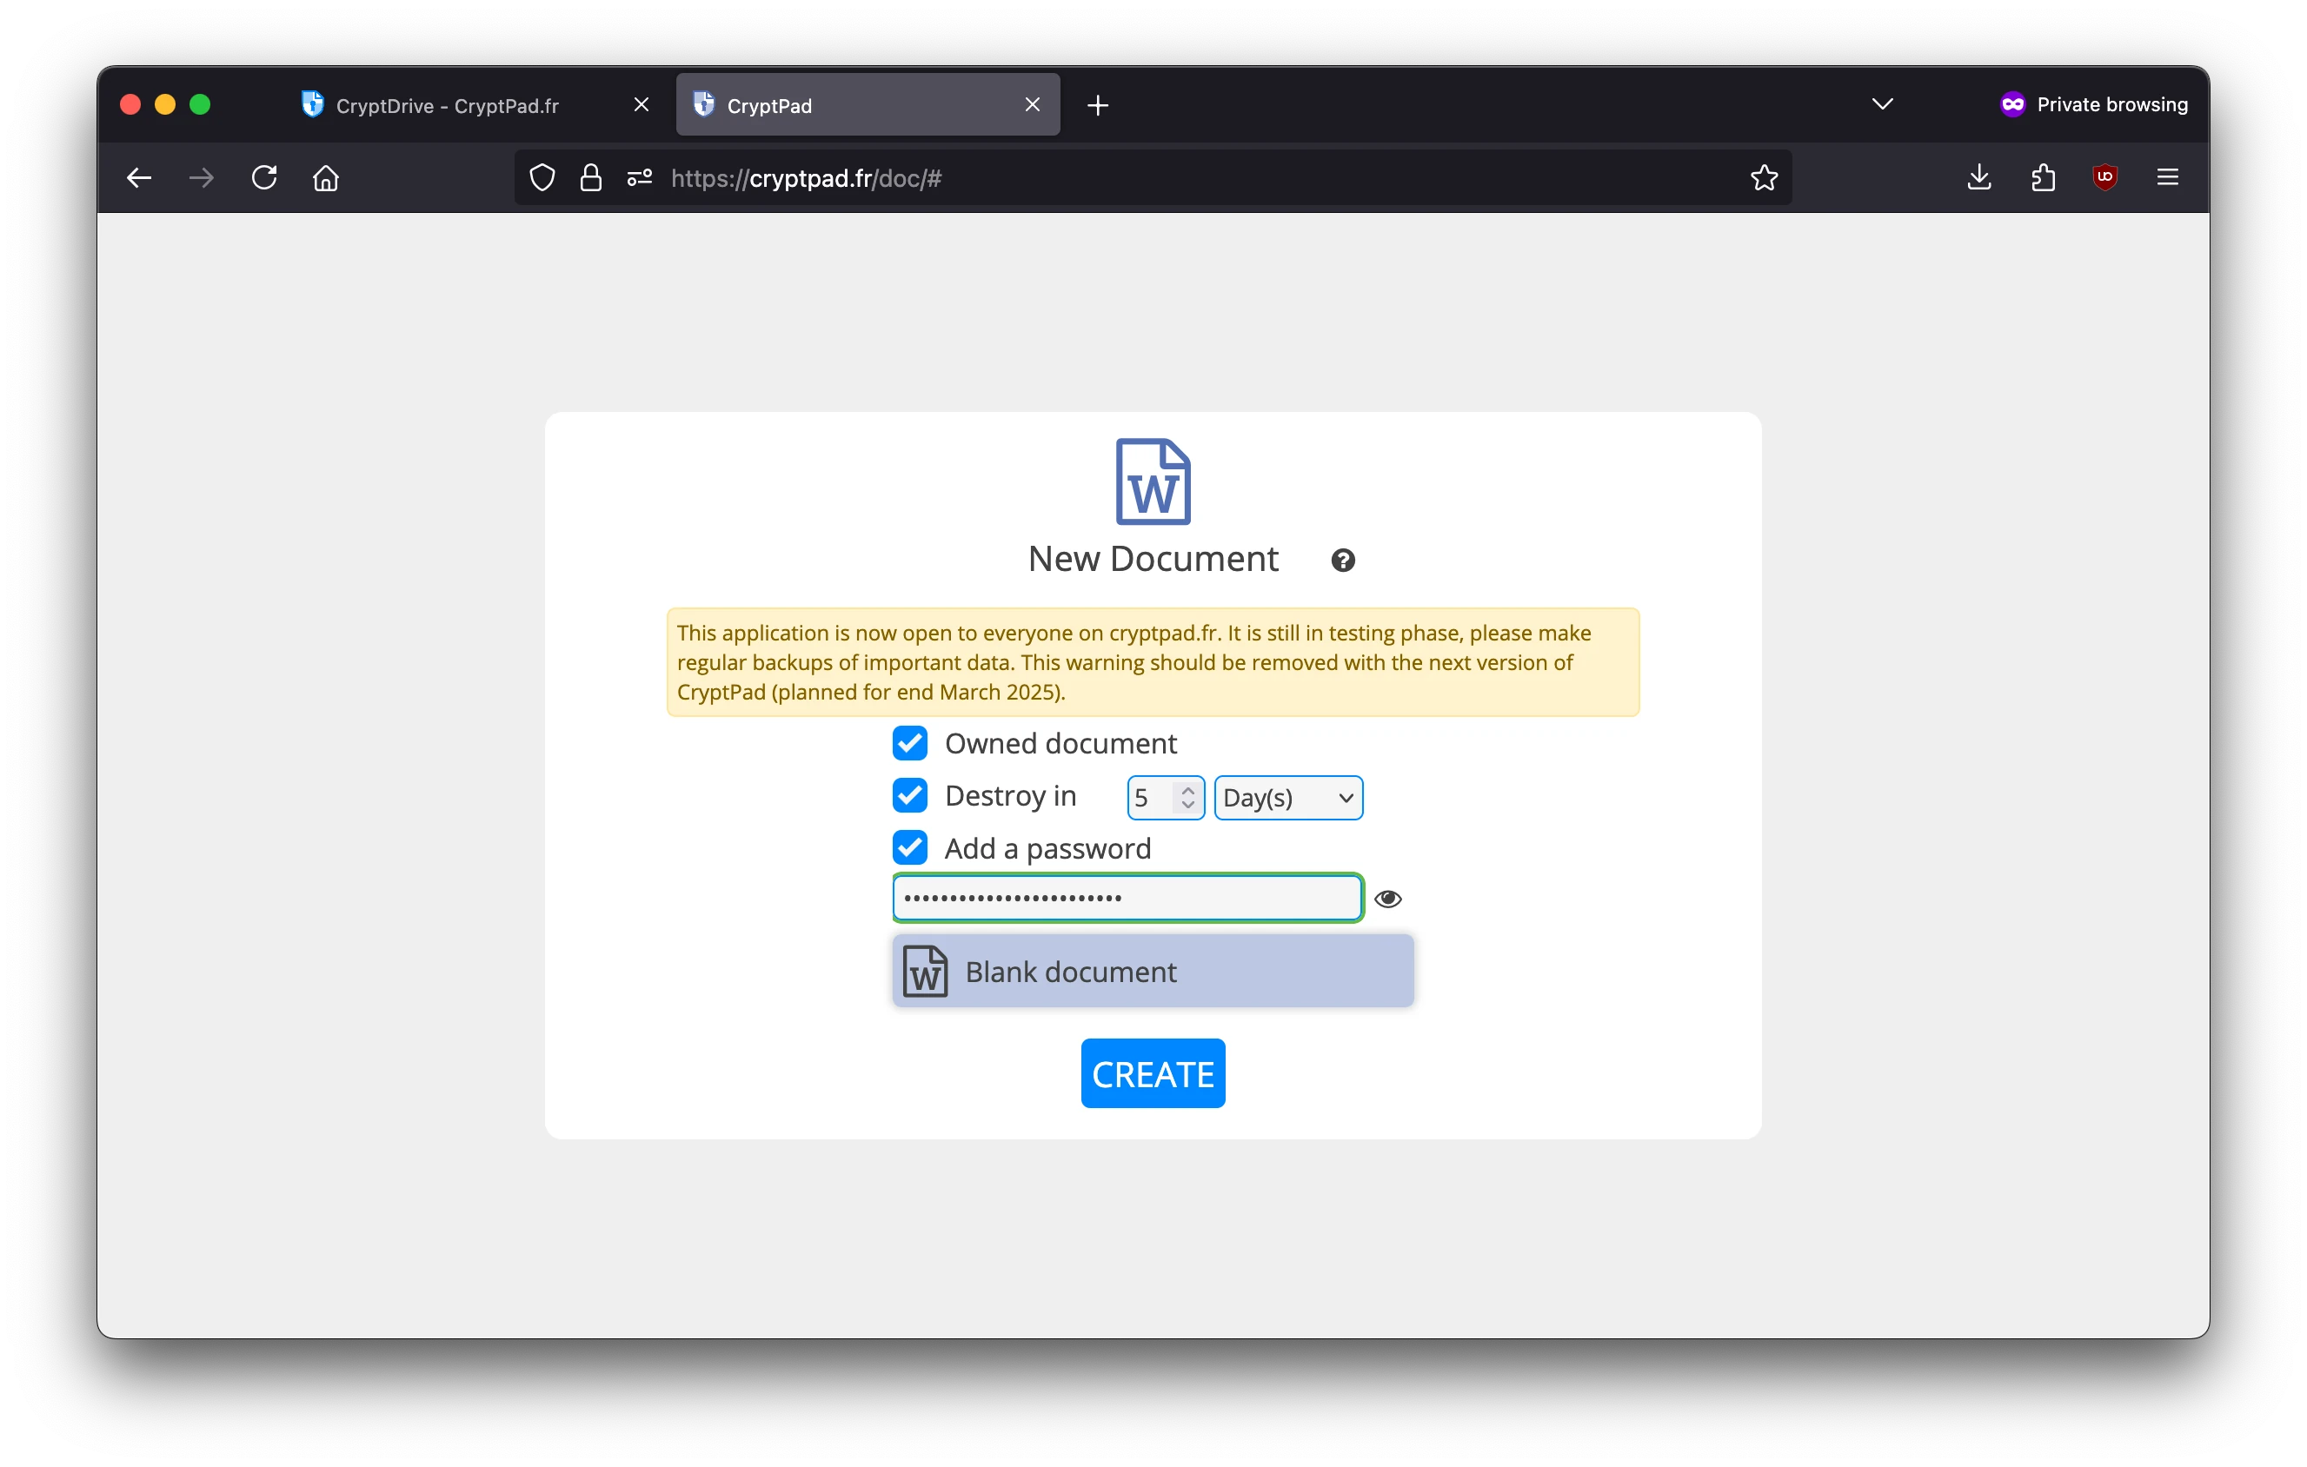2307x1467 pixels.
Task: Switch to the CryptDrive tab
Action: [x=447, y=105]
